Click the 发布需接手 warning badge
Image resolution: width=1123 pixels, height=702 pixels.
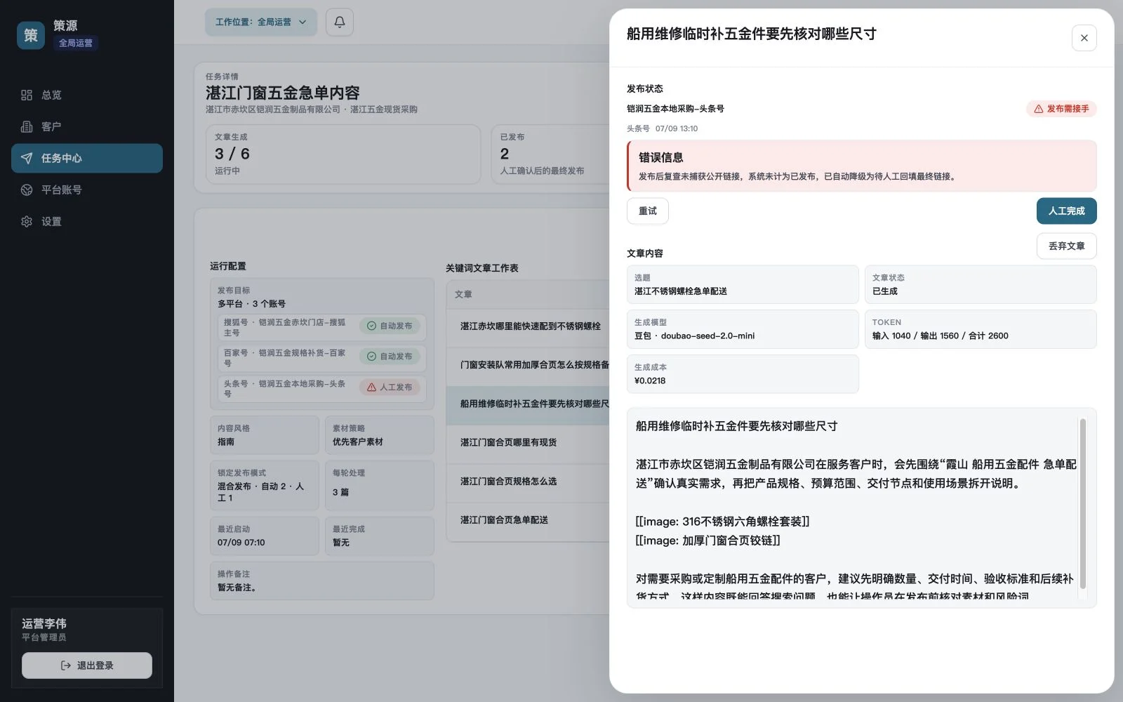click(1061, 109)
